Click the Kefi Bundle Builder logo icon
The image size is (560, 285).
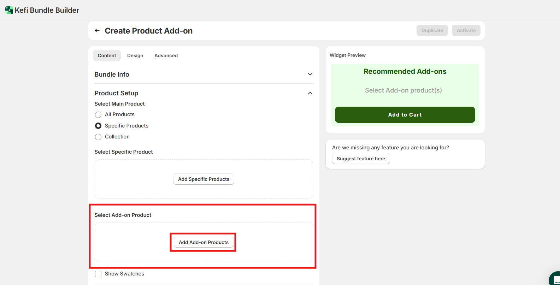coord(9,10)
